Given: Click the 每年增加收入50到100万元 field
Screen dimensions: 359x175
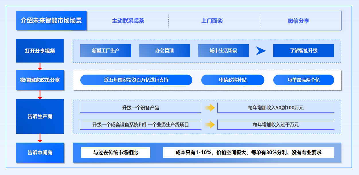Looking at the screenshot, I should coord(276,108).
